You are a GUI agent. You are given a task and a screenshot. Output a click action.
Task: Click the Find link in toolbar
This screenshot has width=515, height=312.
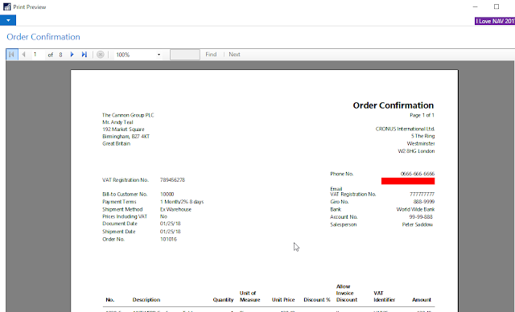211,55
